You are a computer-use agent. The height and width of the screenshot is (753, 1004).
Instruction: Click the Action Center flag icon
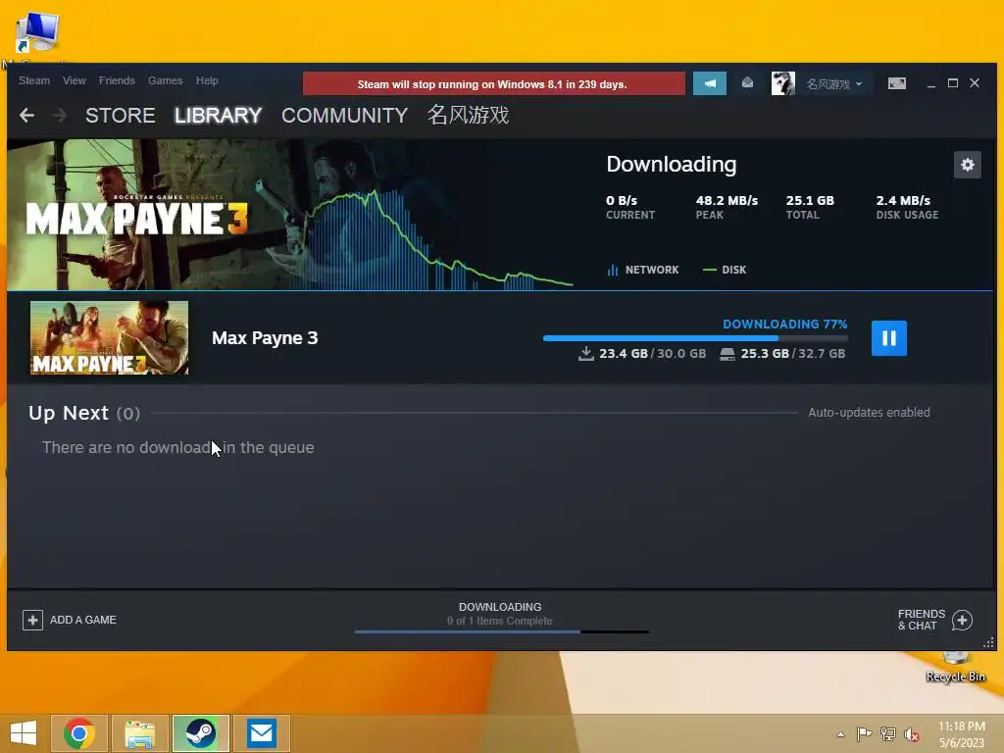pos(864,733)
